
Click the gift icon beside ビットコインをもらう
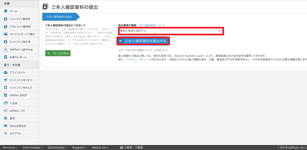(6, 88)
